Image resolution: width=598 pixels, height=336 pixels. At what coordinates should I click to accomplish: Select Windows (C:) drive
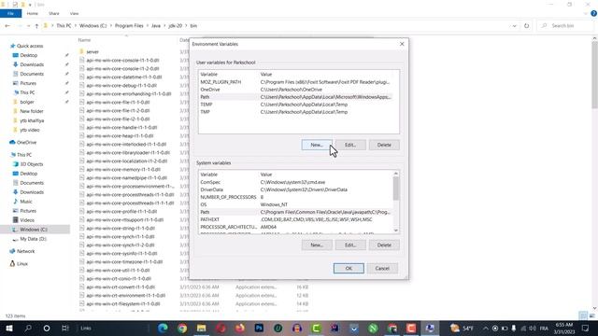tap(34, 230)
